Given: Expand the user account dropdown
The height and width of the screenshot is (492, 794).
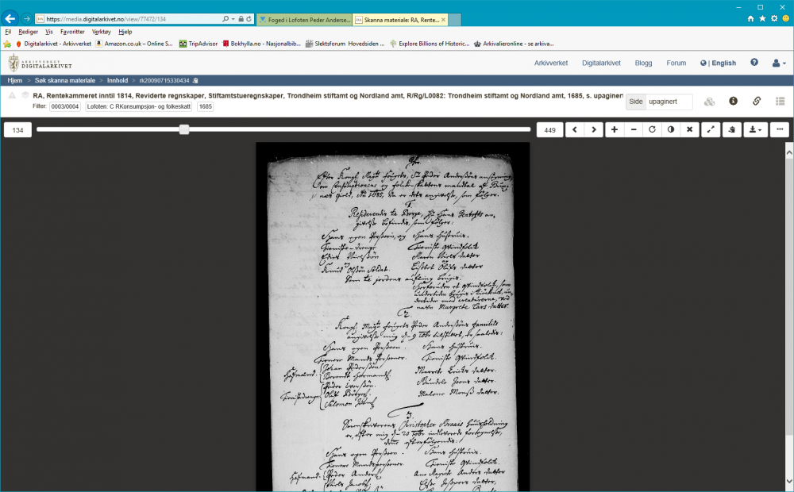Looking at the screenshot, I should [779, 63].
